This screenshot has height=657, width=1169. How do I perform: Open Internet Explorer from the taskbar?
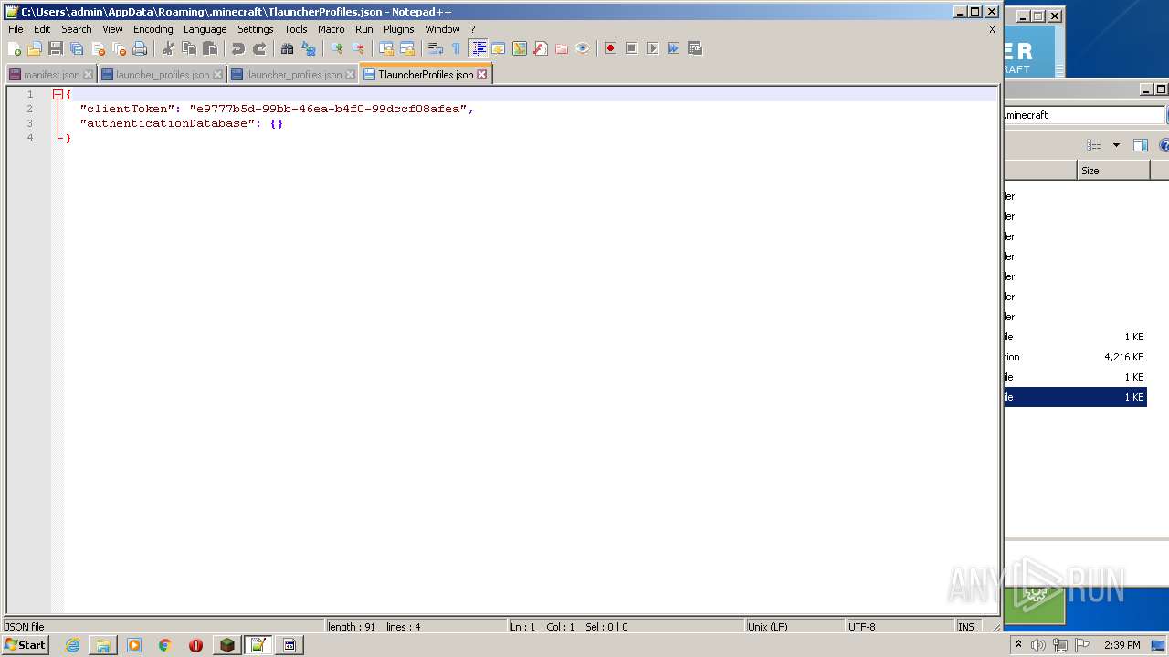click(x=72, y=645)
